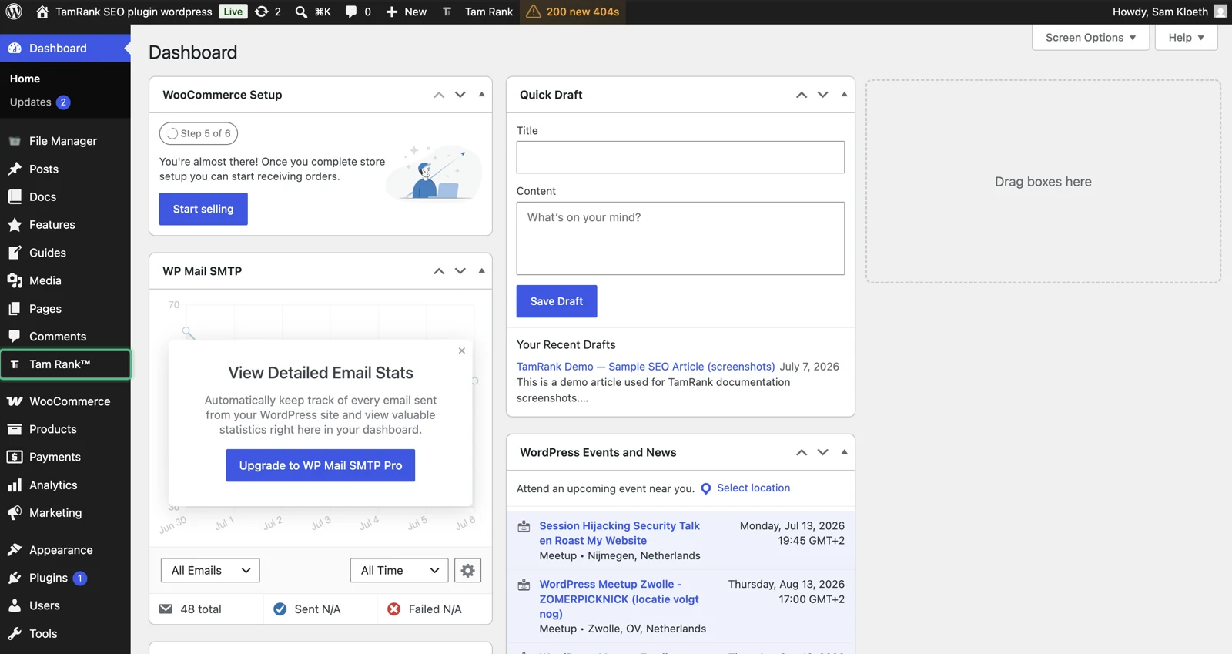Image resolution: width=1232 pixels, height=654 pixels.
Task: Click the Live status badge
Action: tap(233, 12)
